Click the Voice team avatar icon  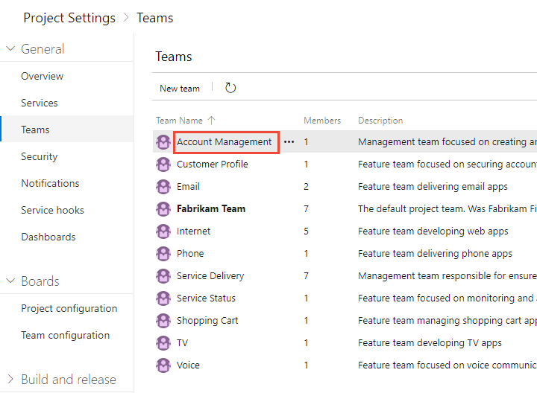click(163, 365)
